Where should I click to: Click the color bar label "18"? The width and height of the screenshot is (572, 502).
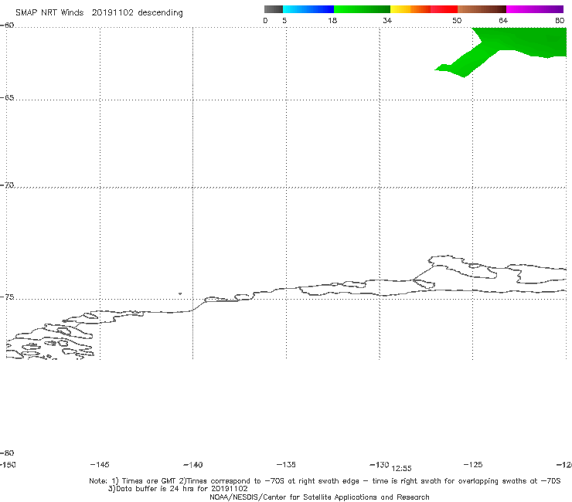332,21
